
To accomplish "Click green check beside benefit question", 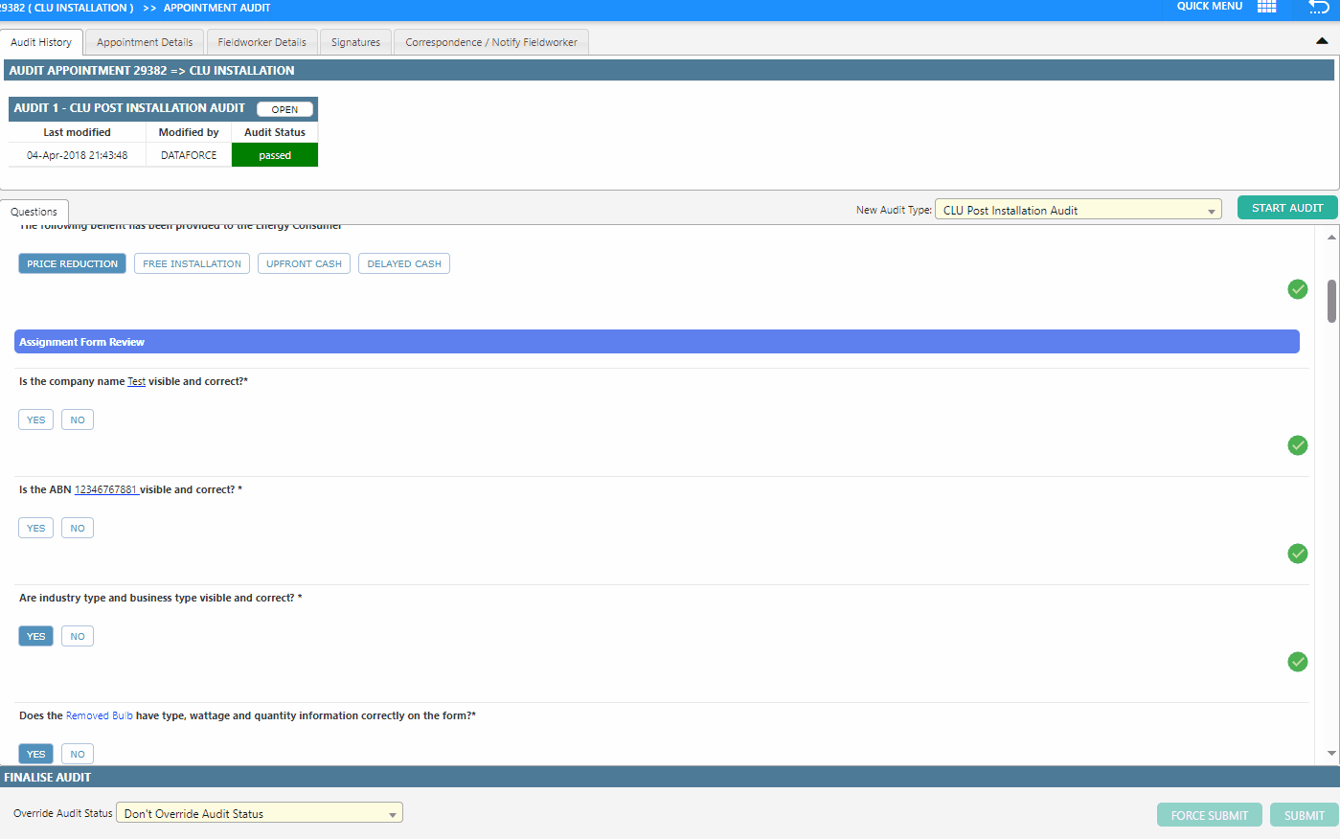I will coord(1298,289).
